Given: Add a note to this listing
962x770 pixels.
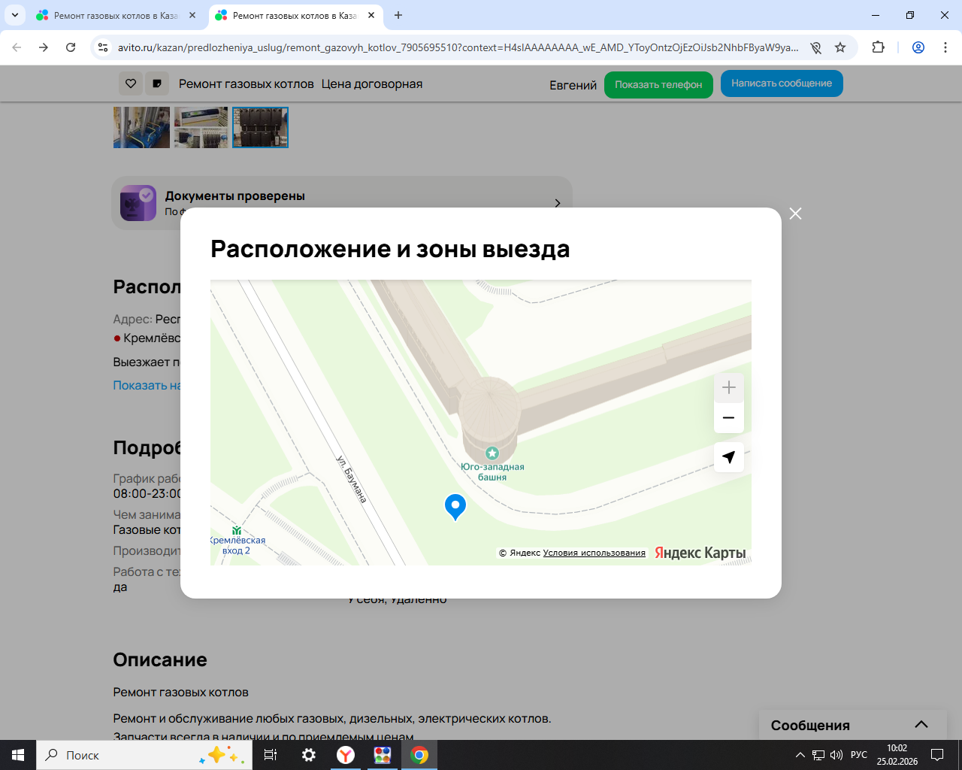Looking at the screenshot, I should click(x=157, y=83).
